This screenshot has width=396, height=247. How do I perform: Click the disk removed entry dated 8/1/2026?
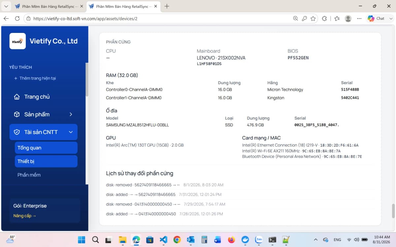pyautogui.click(x=165, y=185)
